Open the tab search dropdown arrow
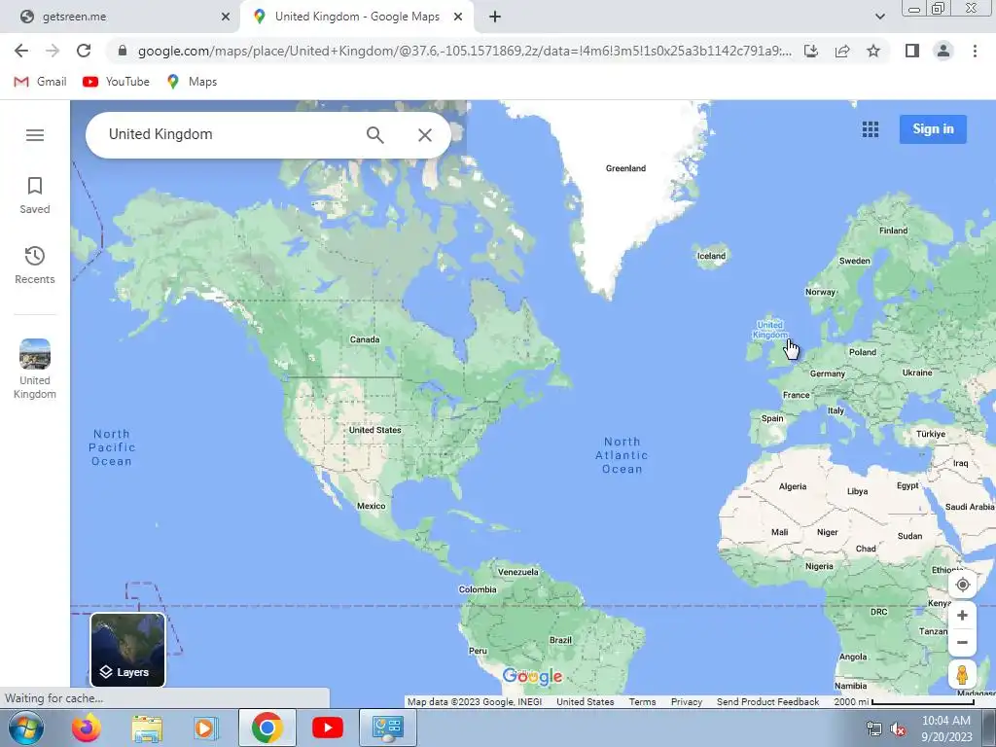The height and width of the screenshot is (747, 996). click(879, 17)
